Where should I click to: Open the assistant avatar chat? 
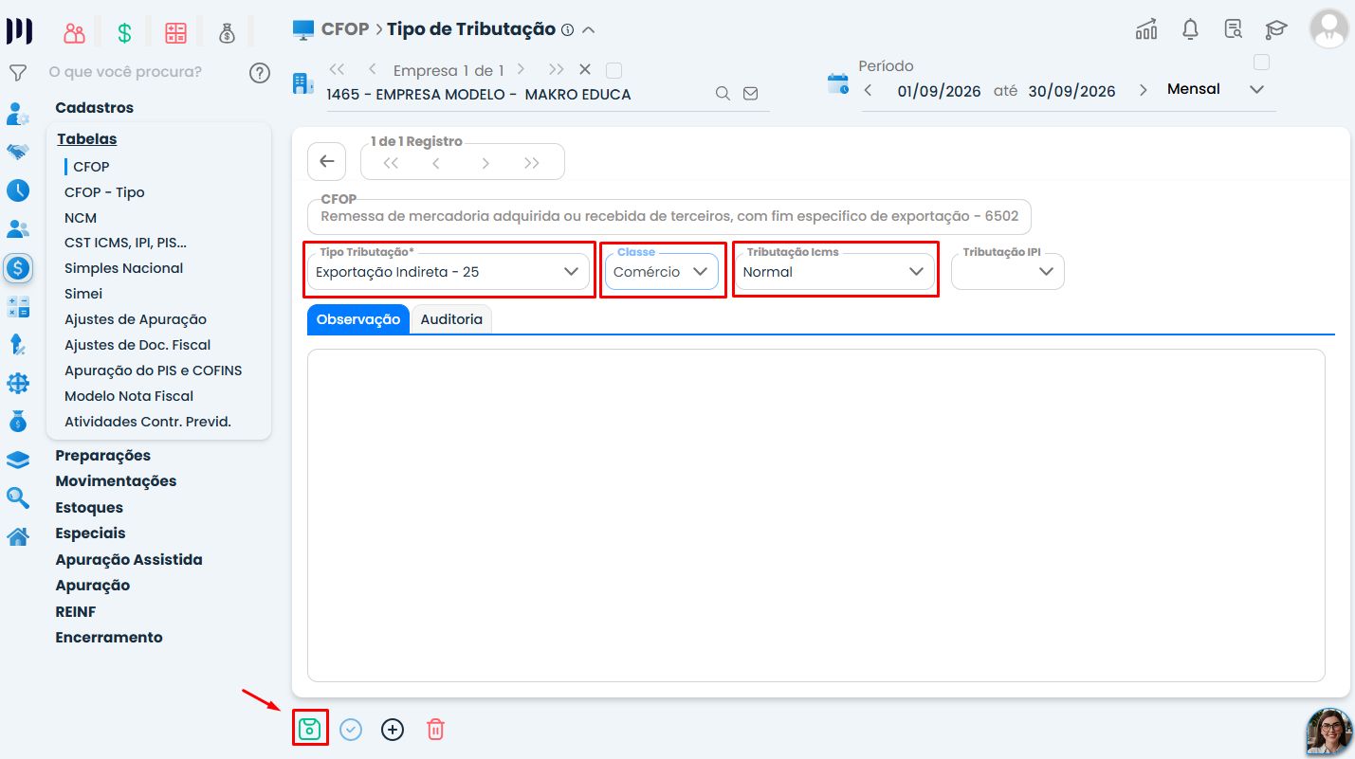pyautogui.click(x=1329, y=732)
